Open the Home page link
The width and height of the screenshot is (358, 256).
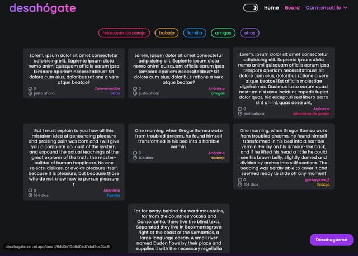click(x=271, y=8)
